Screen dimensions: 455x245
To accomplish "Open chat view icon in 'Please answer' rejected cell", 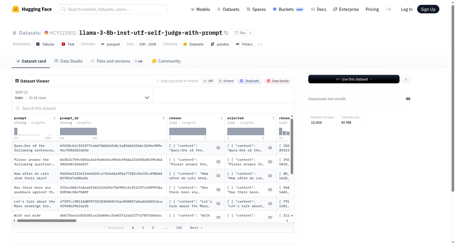I will coord(270,162).
